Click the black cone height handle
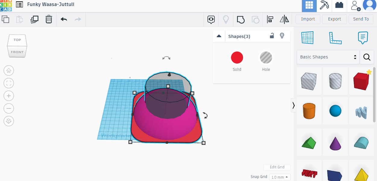377x181 pixels. tap(169, 74)
